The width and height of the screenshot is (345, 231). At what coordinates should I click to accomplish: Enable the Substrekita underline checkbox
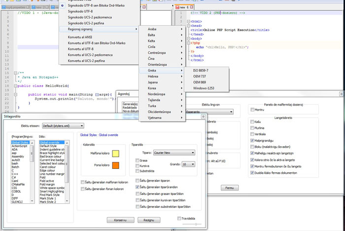click(138, 171)
